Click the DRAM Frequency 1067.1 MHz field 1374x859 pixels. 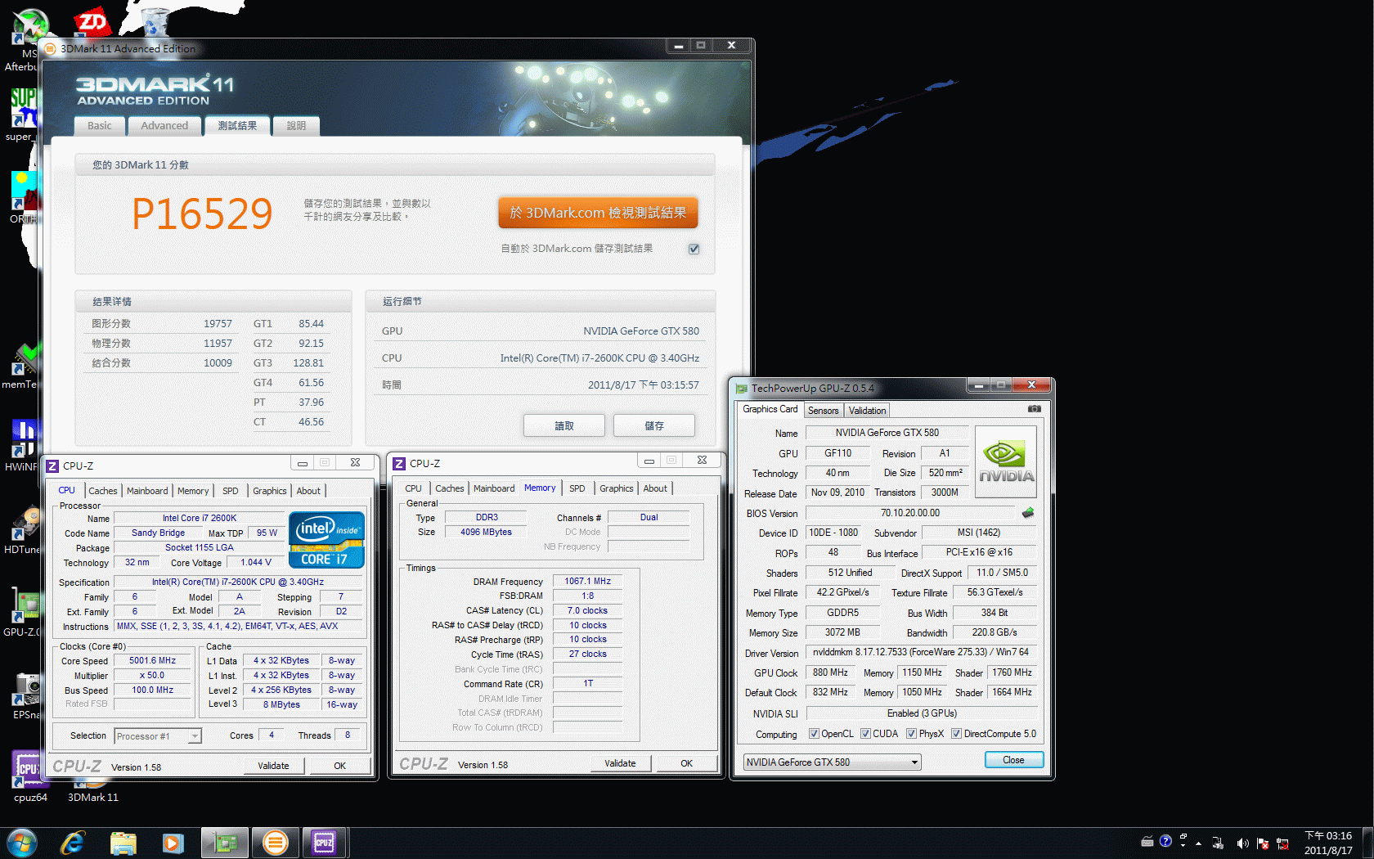[587, 581]
